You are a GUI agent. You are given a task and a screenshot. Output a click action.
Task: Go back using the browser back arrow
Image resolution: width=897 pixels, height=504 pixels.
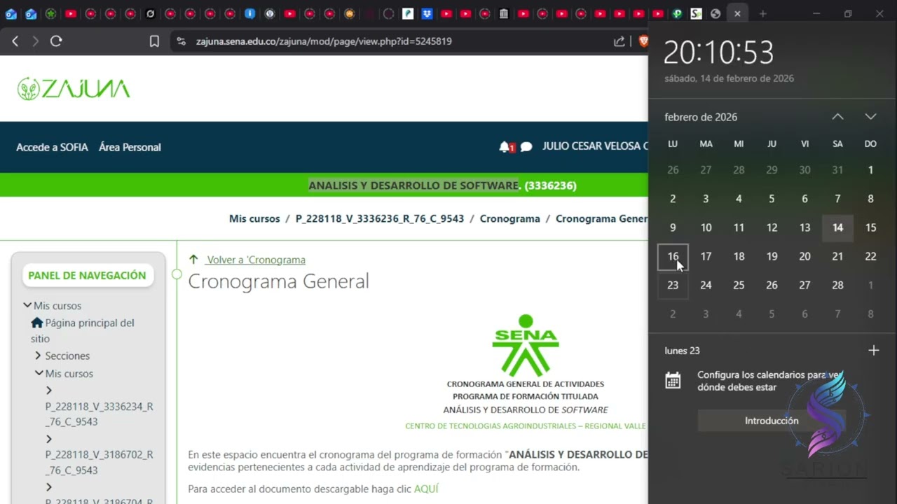(15, 41)
